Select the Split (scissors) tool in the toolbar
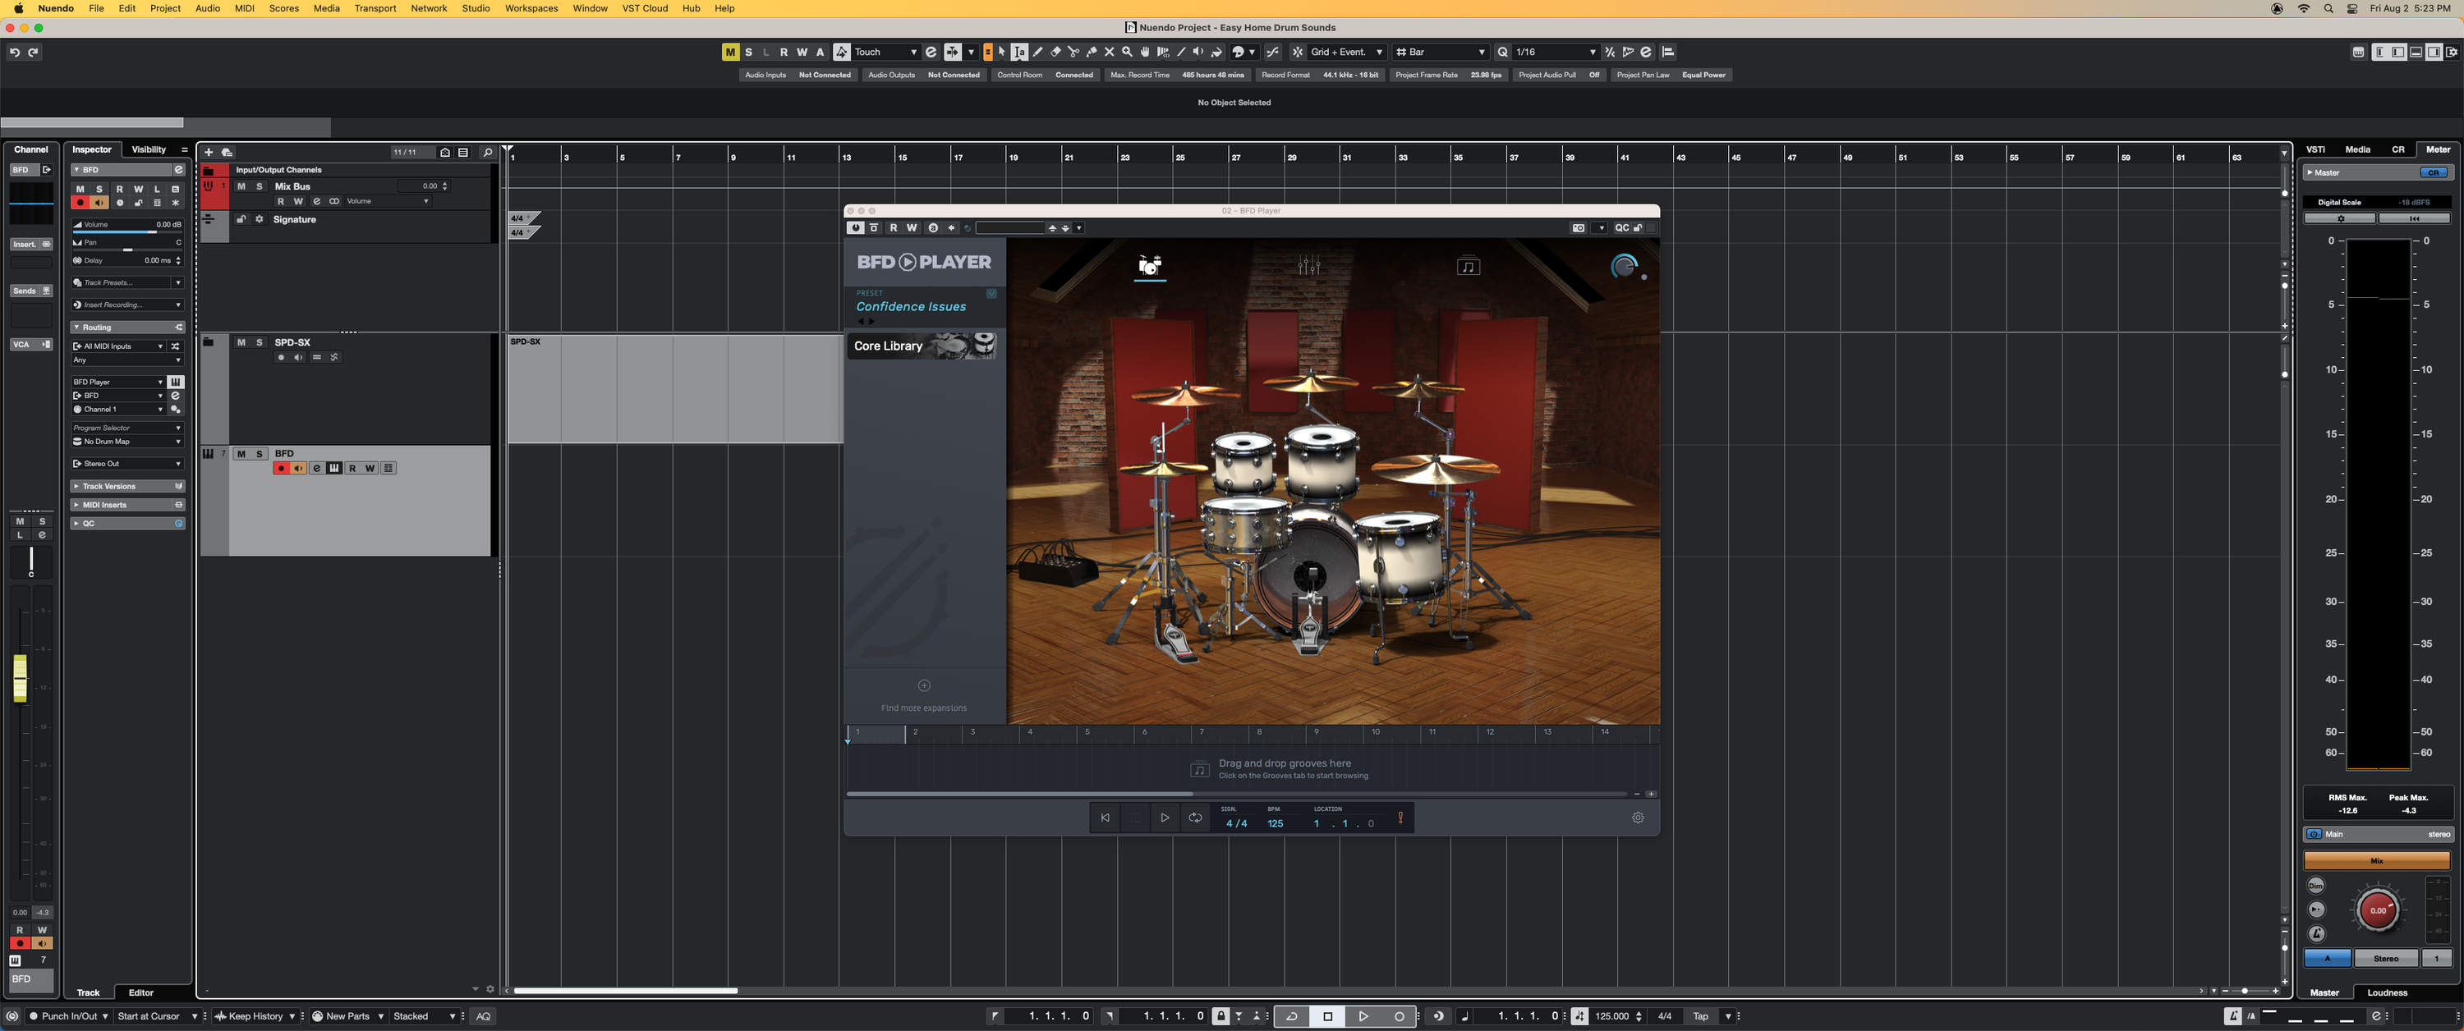This screenshot has width=2464, height=1031. [x=1075, y=53]
